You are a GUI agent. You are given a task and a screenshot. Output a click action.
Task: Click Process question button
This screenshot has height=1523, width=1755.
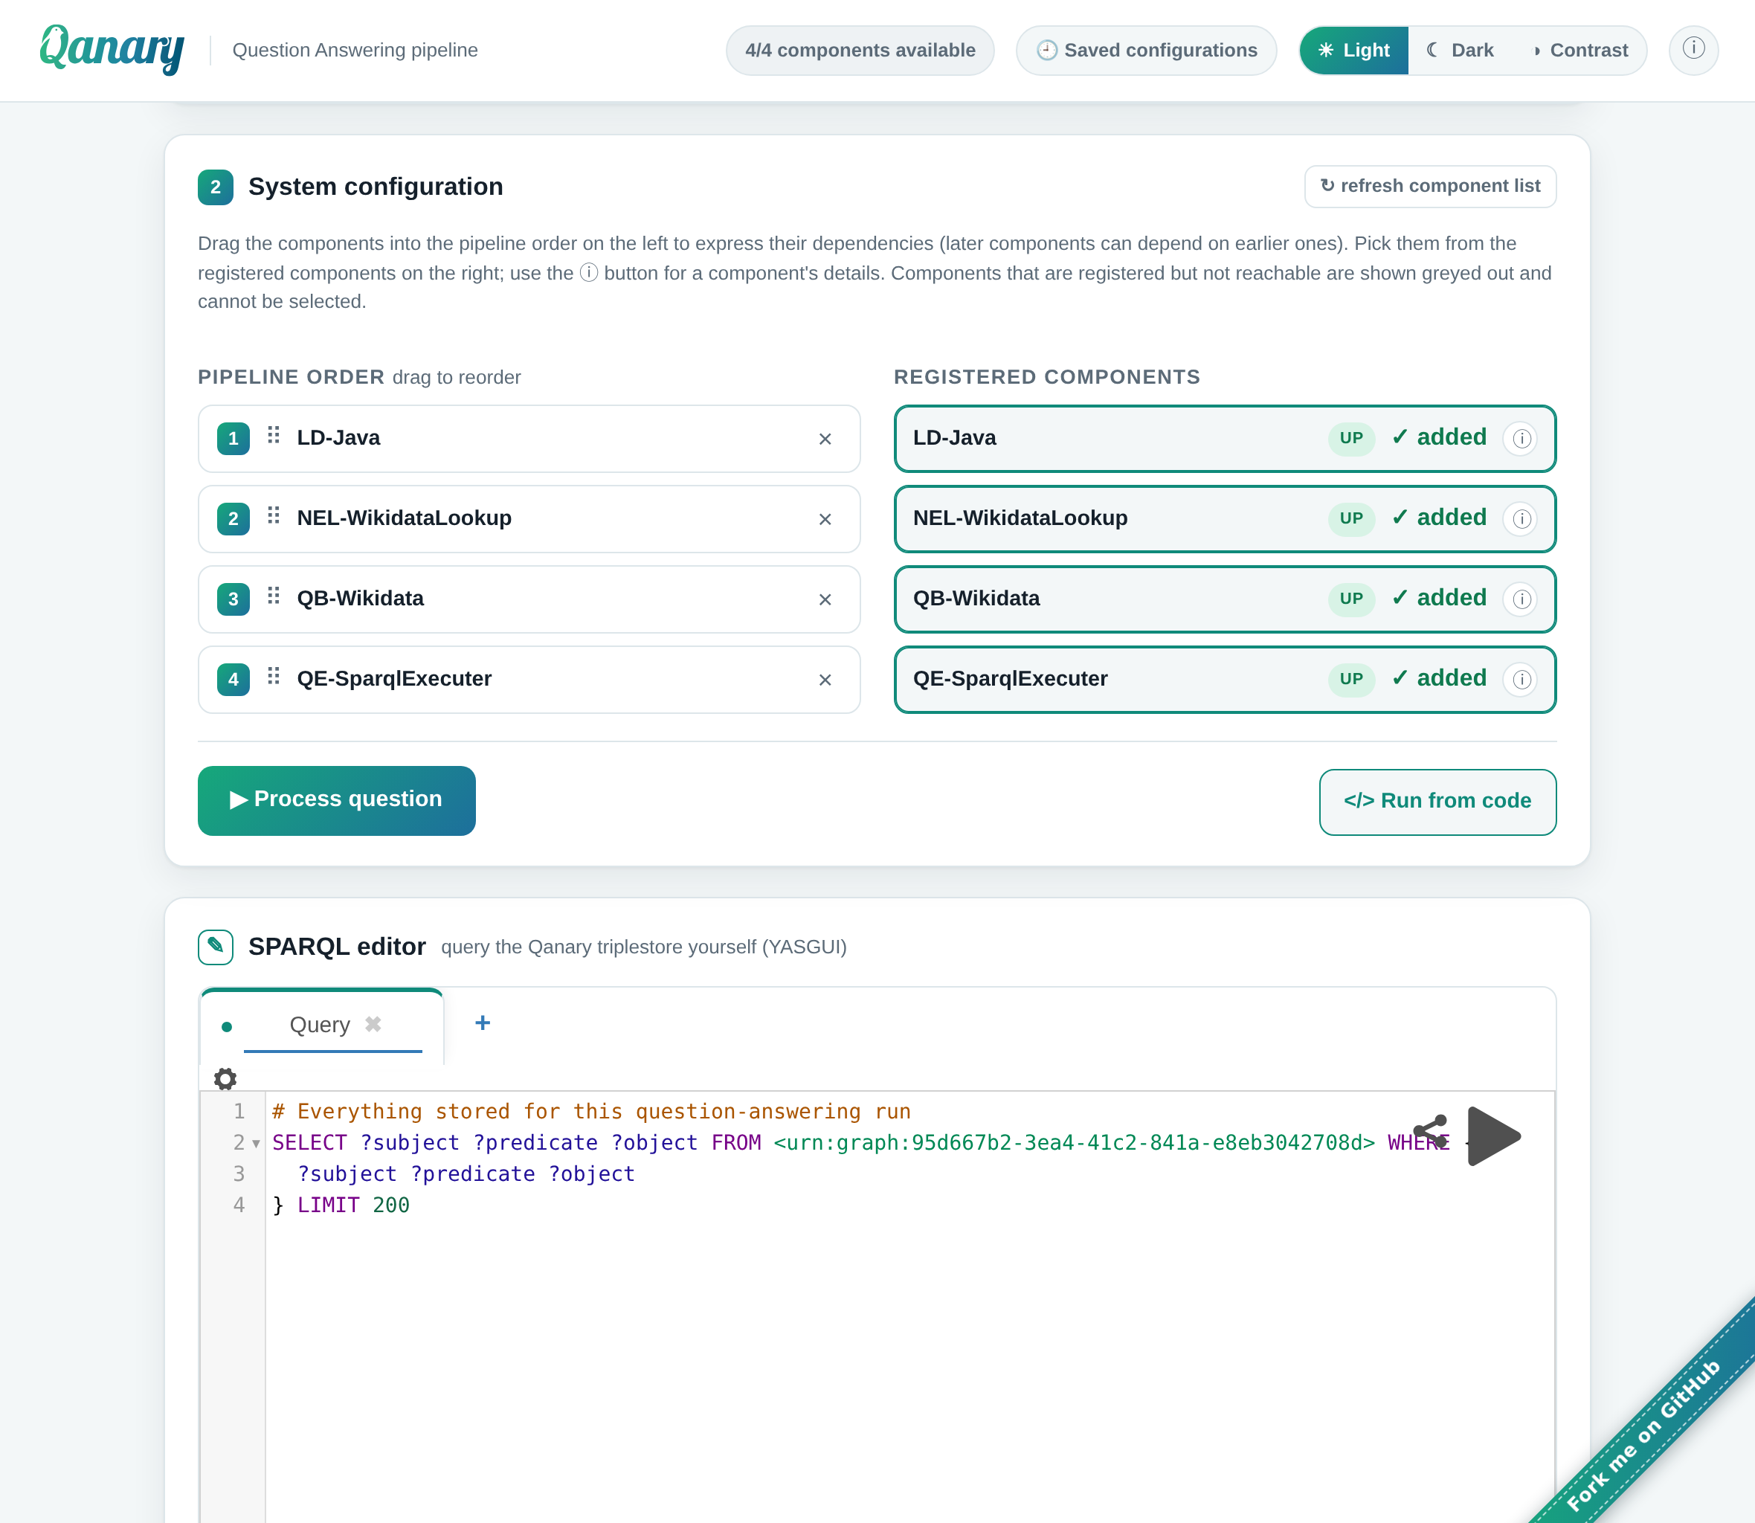click(337, 799)
